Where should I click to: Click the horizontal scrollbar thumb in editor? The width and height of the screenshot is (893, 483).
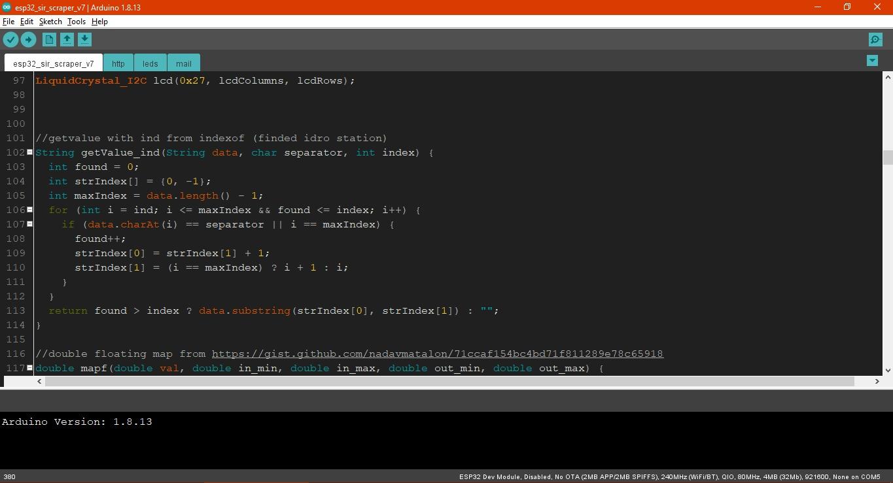coord(449,381)
